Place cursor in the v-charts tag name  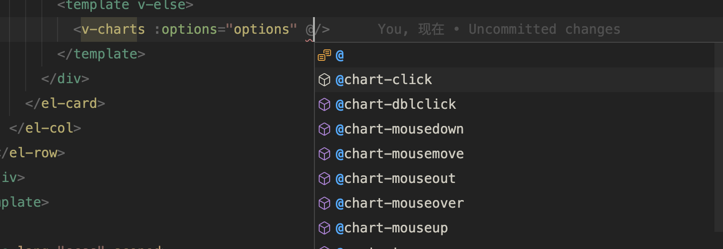pos(113,29)
